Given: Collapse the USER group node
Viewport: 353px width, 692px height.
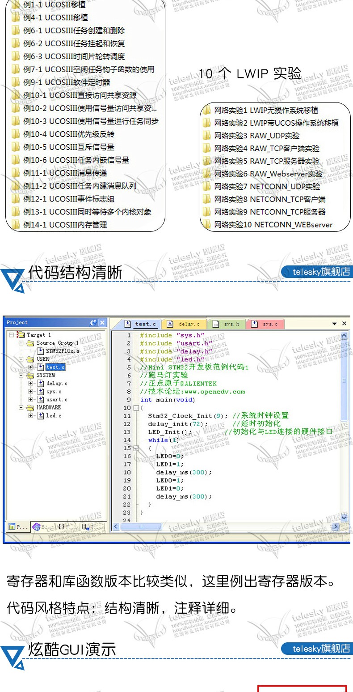Looking at the screenshot, I should (x=21, y=359).
